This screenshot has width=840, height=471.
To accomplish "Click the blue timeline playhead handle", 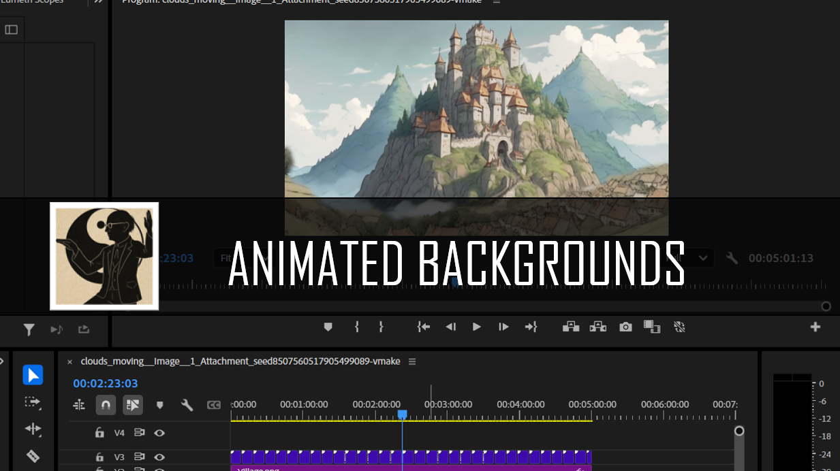I will click(403, 415).
